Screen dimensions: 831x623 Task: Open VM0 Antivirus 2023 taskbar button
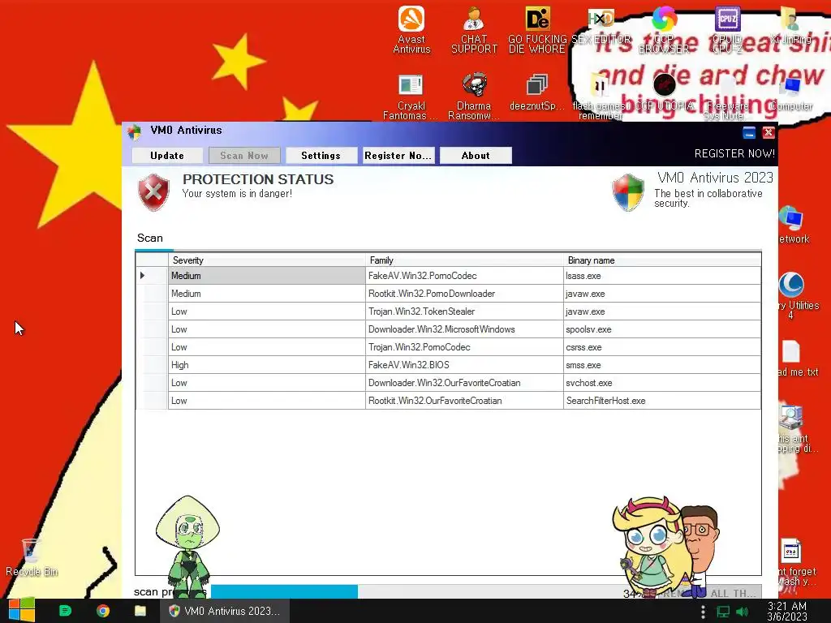[225, 611]
